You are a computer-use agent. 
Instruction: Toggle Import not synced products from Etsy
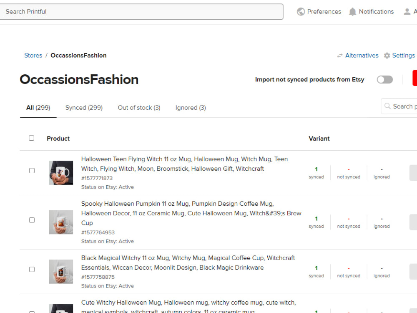tap(384, 80)
